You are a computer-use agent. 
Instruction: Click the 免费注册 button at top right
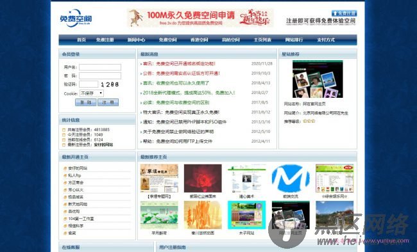coord(344,13)
